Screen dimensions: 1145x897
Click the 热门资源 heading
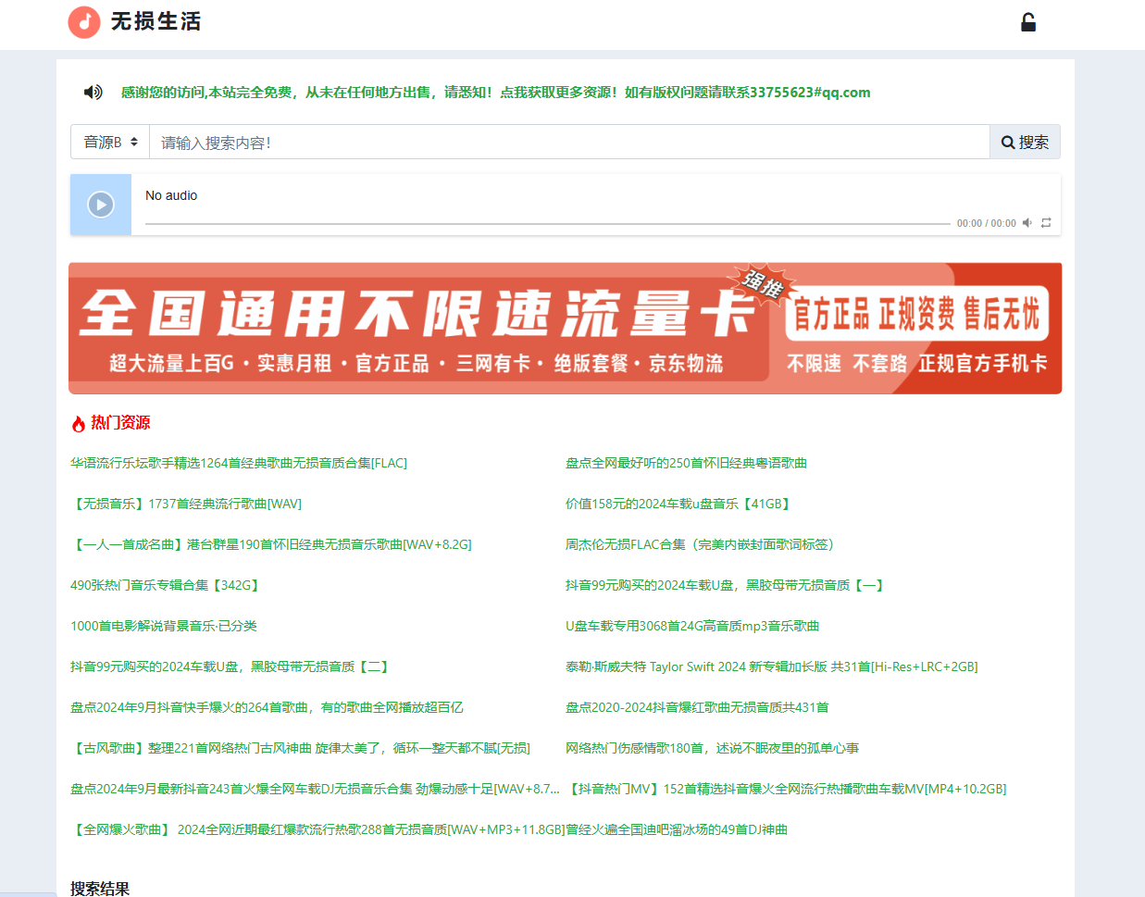119,422
